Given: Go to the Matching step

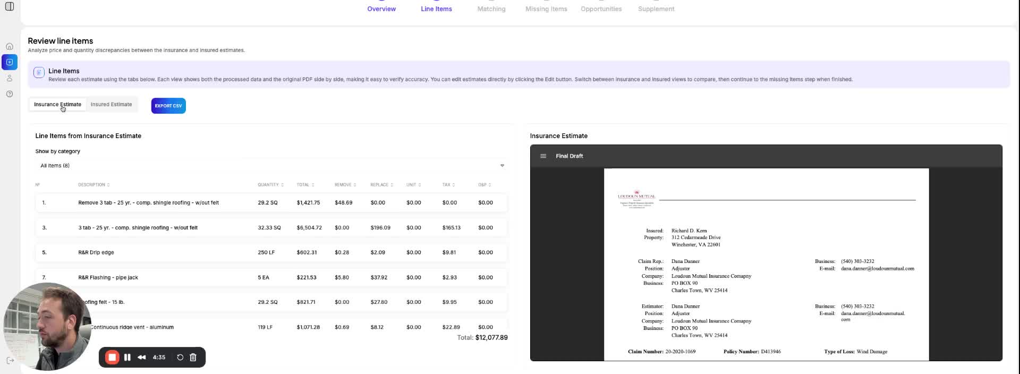Looking at the screenshot, I should [x=491, y=9].
